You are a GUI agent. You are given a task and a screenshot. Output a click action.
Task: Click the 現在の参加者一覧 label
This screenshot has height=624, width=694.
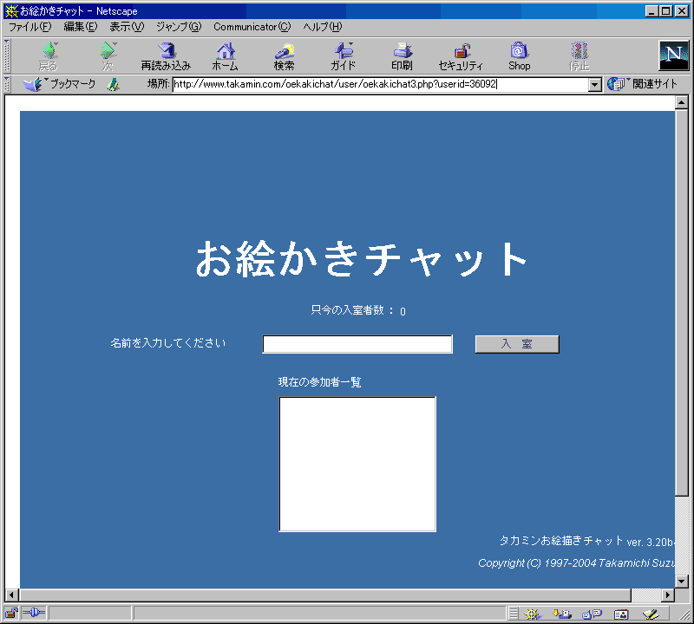tap(319, 382)
